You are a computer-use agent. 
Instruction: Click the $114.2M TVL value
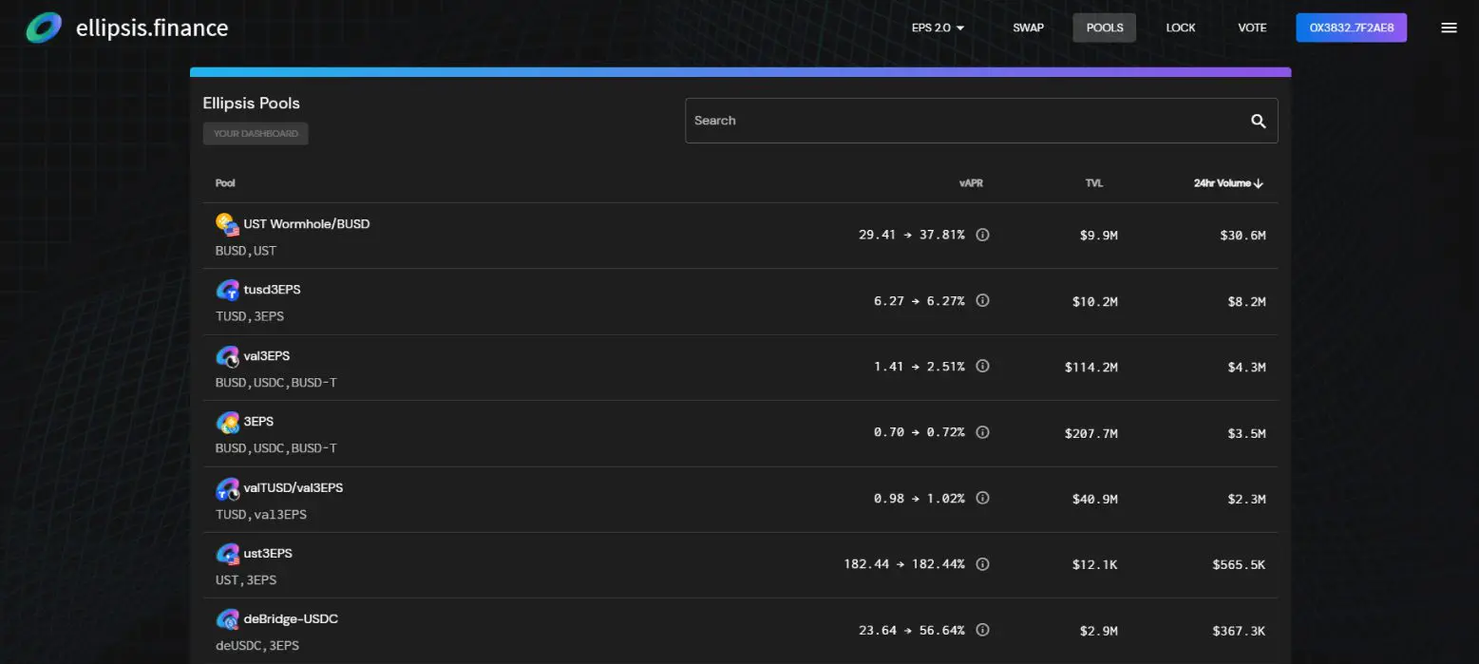[1091, 367]
